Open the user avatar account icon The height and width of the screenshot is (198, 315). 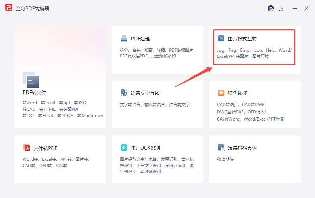(270, 9)
